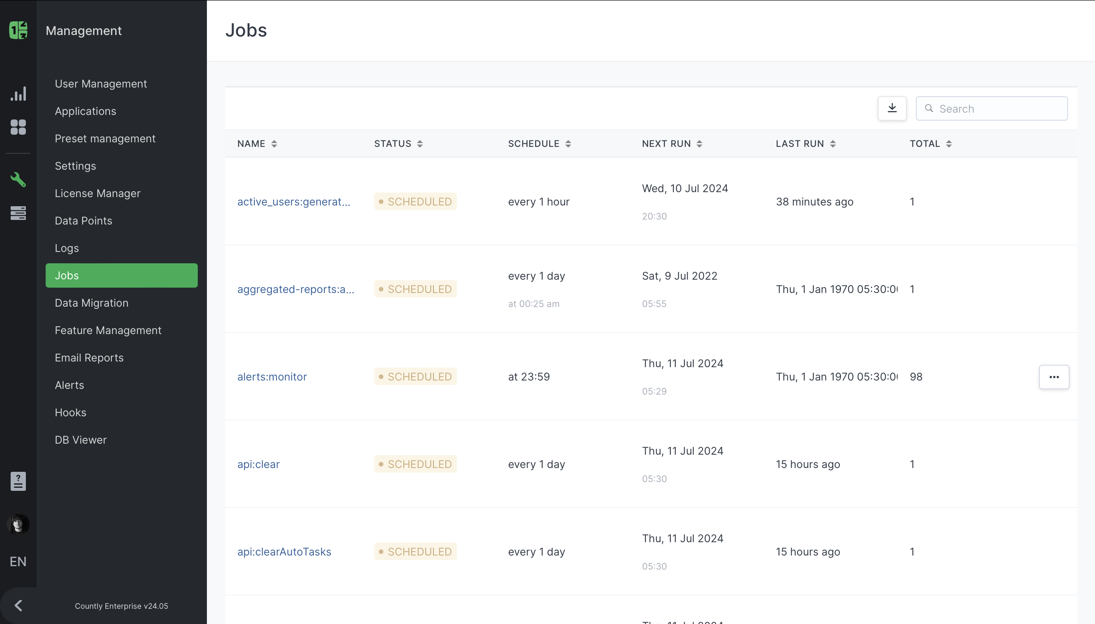Screen dimensions: 1095x624
Task: Open the stacked rows sidebar icon
Action: click(18, 213)
